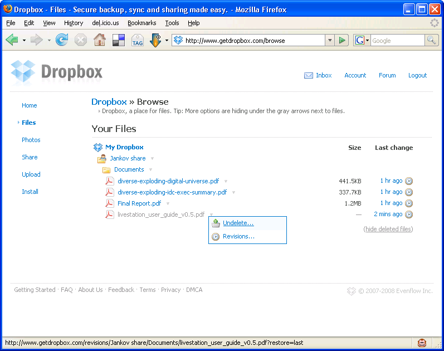The image size is (444, 351).
Task: Click hide deleted files link
Action: [388, 229]
